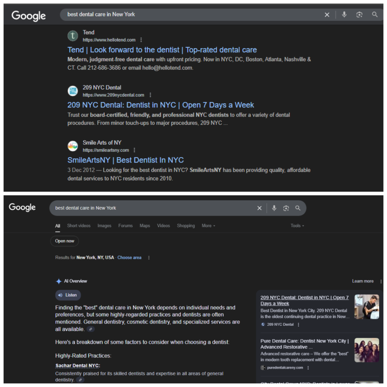
Task: Click the Google logo in the top window
Action: (x=29, y=16)
